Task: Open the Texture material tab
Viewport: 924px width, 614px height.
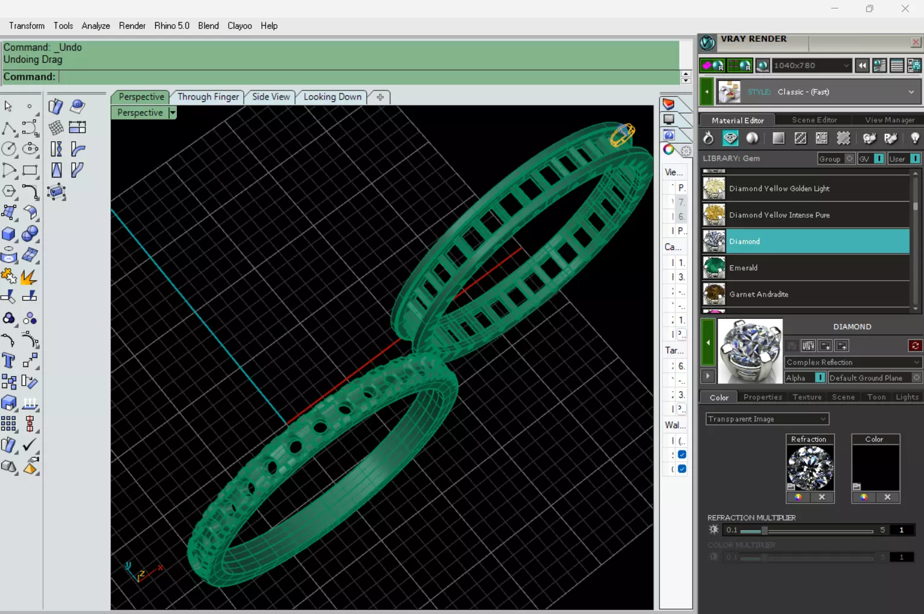Action: 807,397
